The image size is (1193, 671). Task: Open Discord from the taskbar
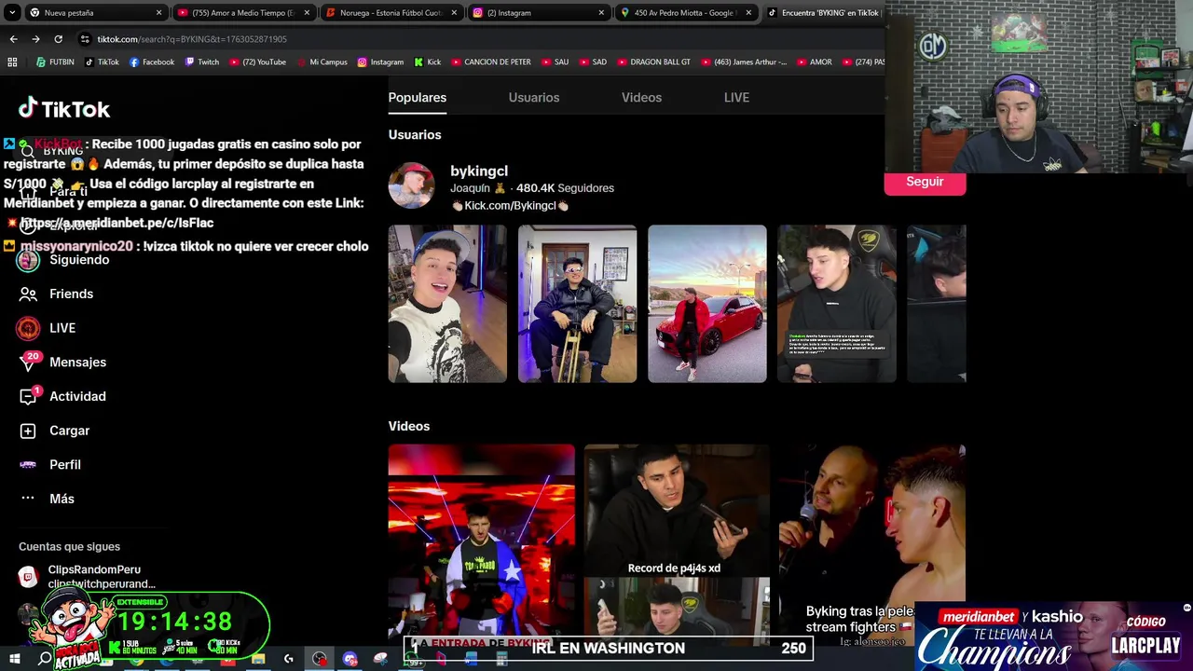point(350,659)
